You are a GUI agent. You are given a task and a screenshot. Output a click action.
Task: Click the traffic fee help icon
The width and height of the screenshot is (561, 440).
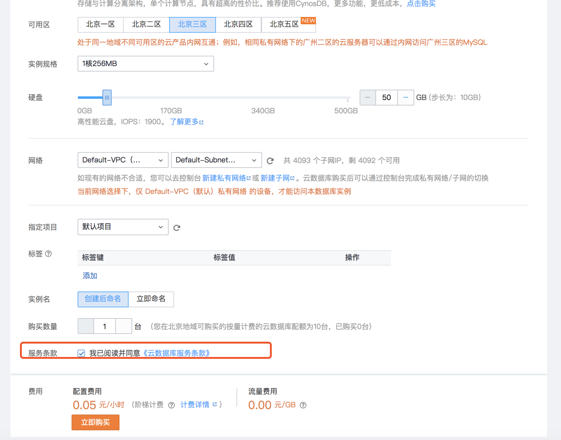pos(303,405)
